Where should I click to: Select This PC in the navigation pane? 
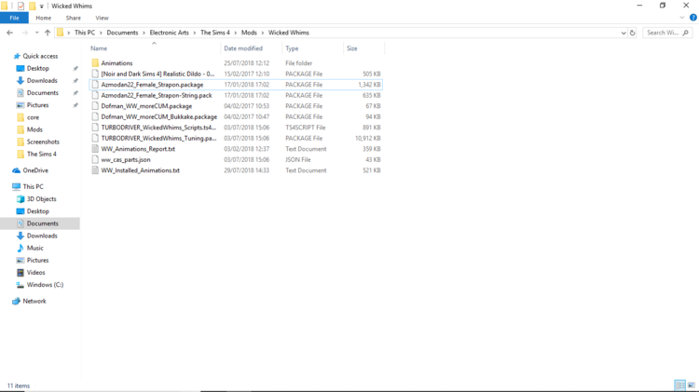(x=33, y=186)
